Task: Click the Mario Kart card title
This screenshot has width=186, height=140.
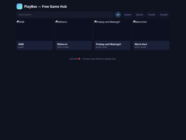Action: pos(141,44)
